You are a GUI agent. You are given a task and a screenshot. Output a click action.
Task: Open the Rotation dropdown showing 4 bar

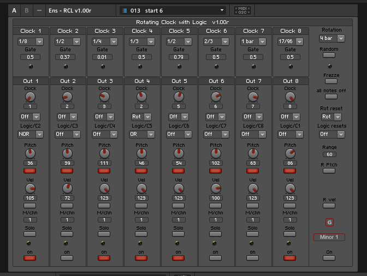click(x=332, y=38)
